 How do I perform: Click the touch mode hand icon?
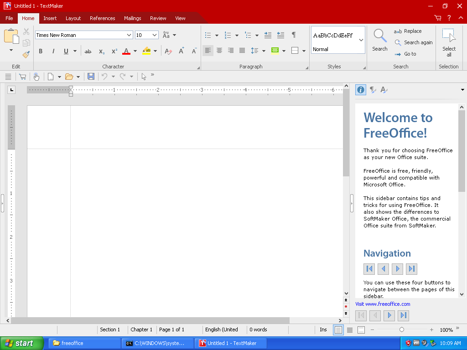point(36,77)
